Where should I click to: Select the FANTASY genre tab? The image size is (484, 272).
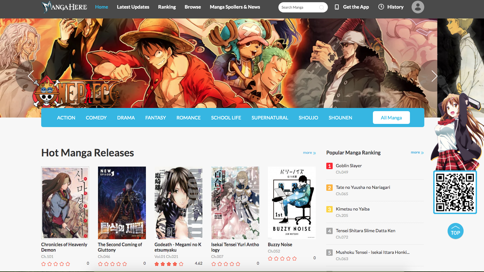(x=155, y=118)
